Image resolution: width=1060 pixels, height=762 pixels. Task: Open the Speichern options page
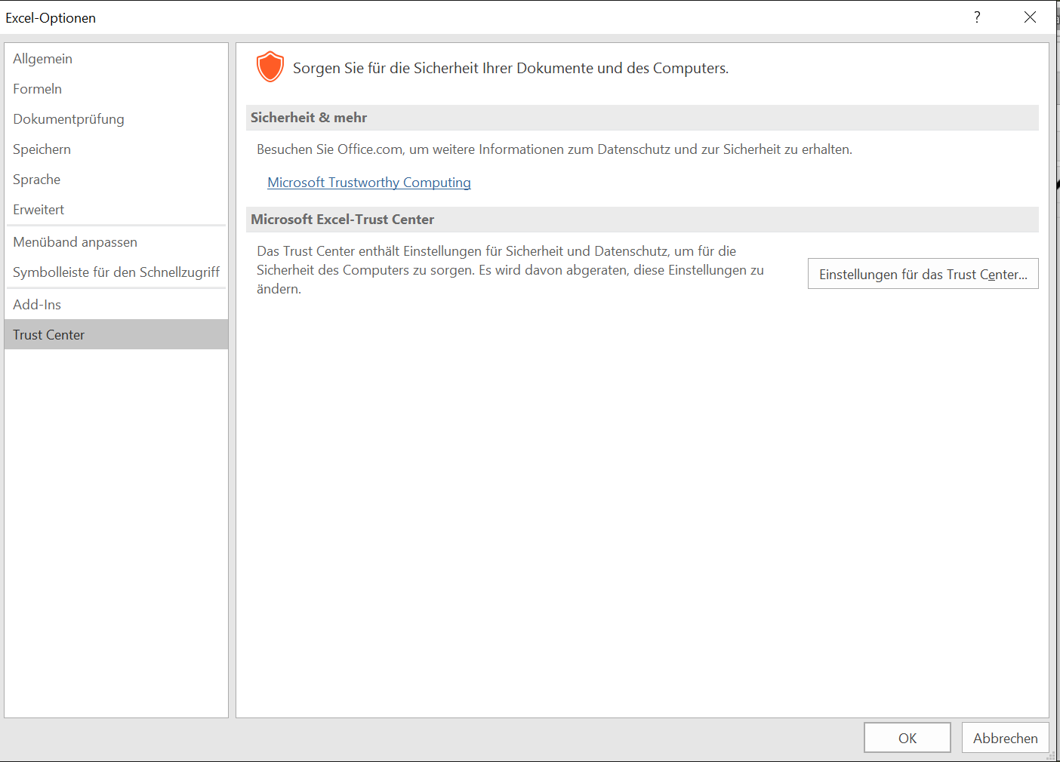(x=116, y=149)
